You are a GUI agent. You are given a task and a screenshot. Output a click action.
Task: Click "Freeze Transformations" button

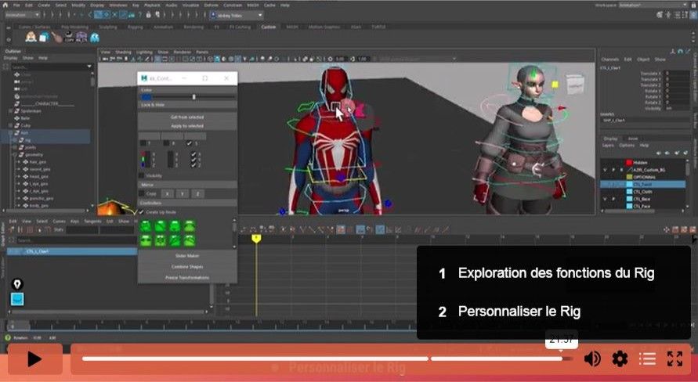[187, 277]
